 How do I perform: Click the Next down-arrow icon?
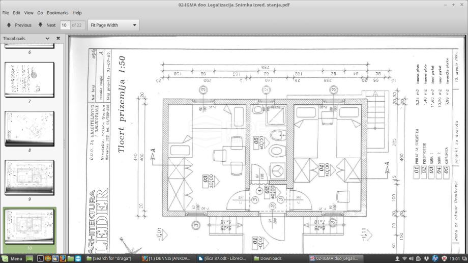click(40, 25)
